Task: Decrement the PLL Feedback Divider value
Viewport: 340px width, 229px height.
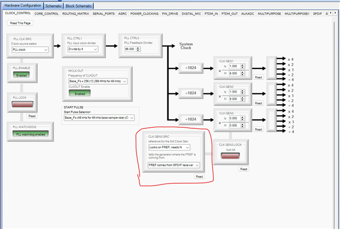Action: (x=138, y=50)
